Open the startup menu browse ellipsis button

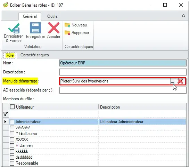[173, 81]
